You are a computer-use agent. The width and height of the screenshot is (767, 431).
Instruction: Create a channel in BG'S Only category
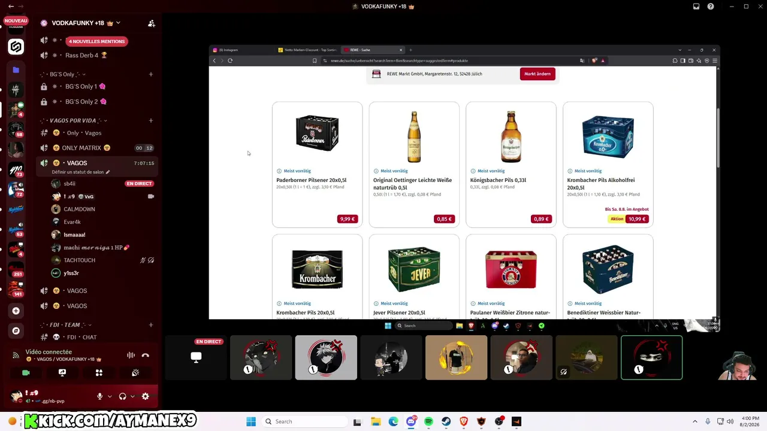tap(151, 74)
